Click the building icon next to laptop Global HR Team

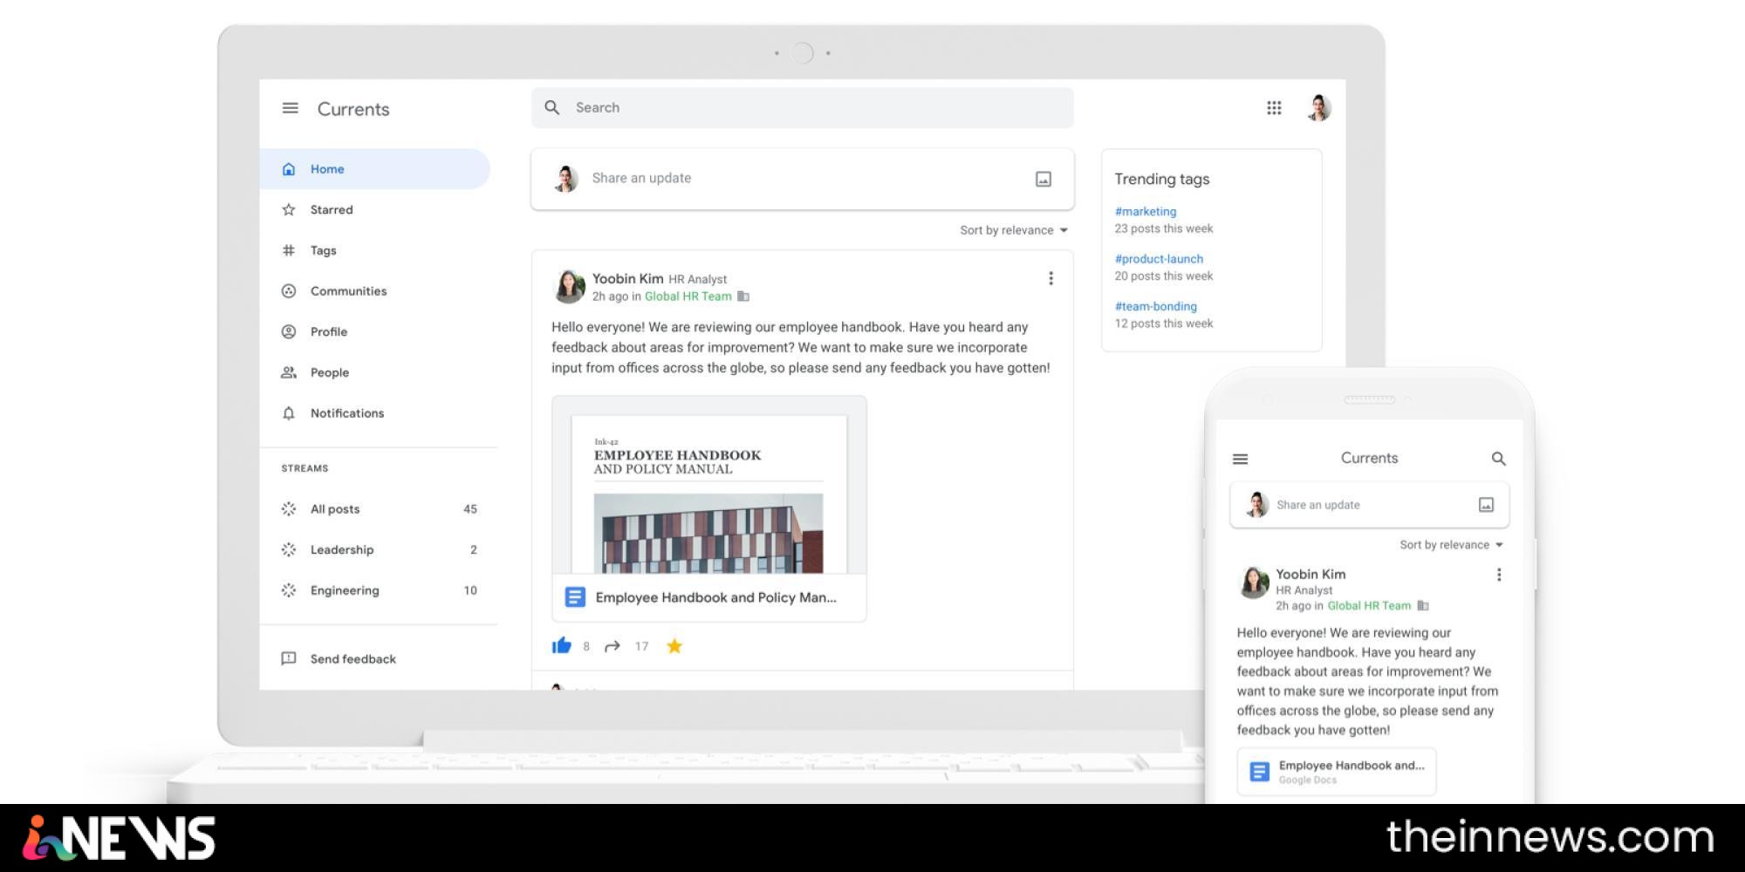[743, 296]
